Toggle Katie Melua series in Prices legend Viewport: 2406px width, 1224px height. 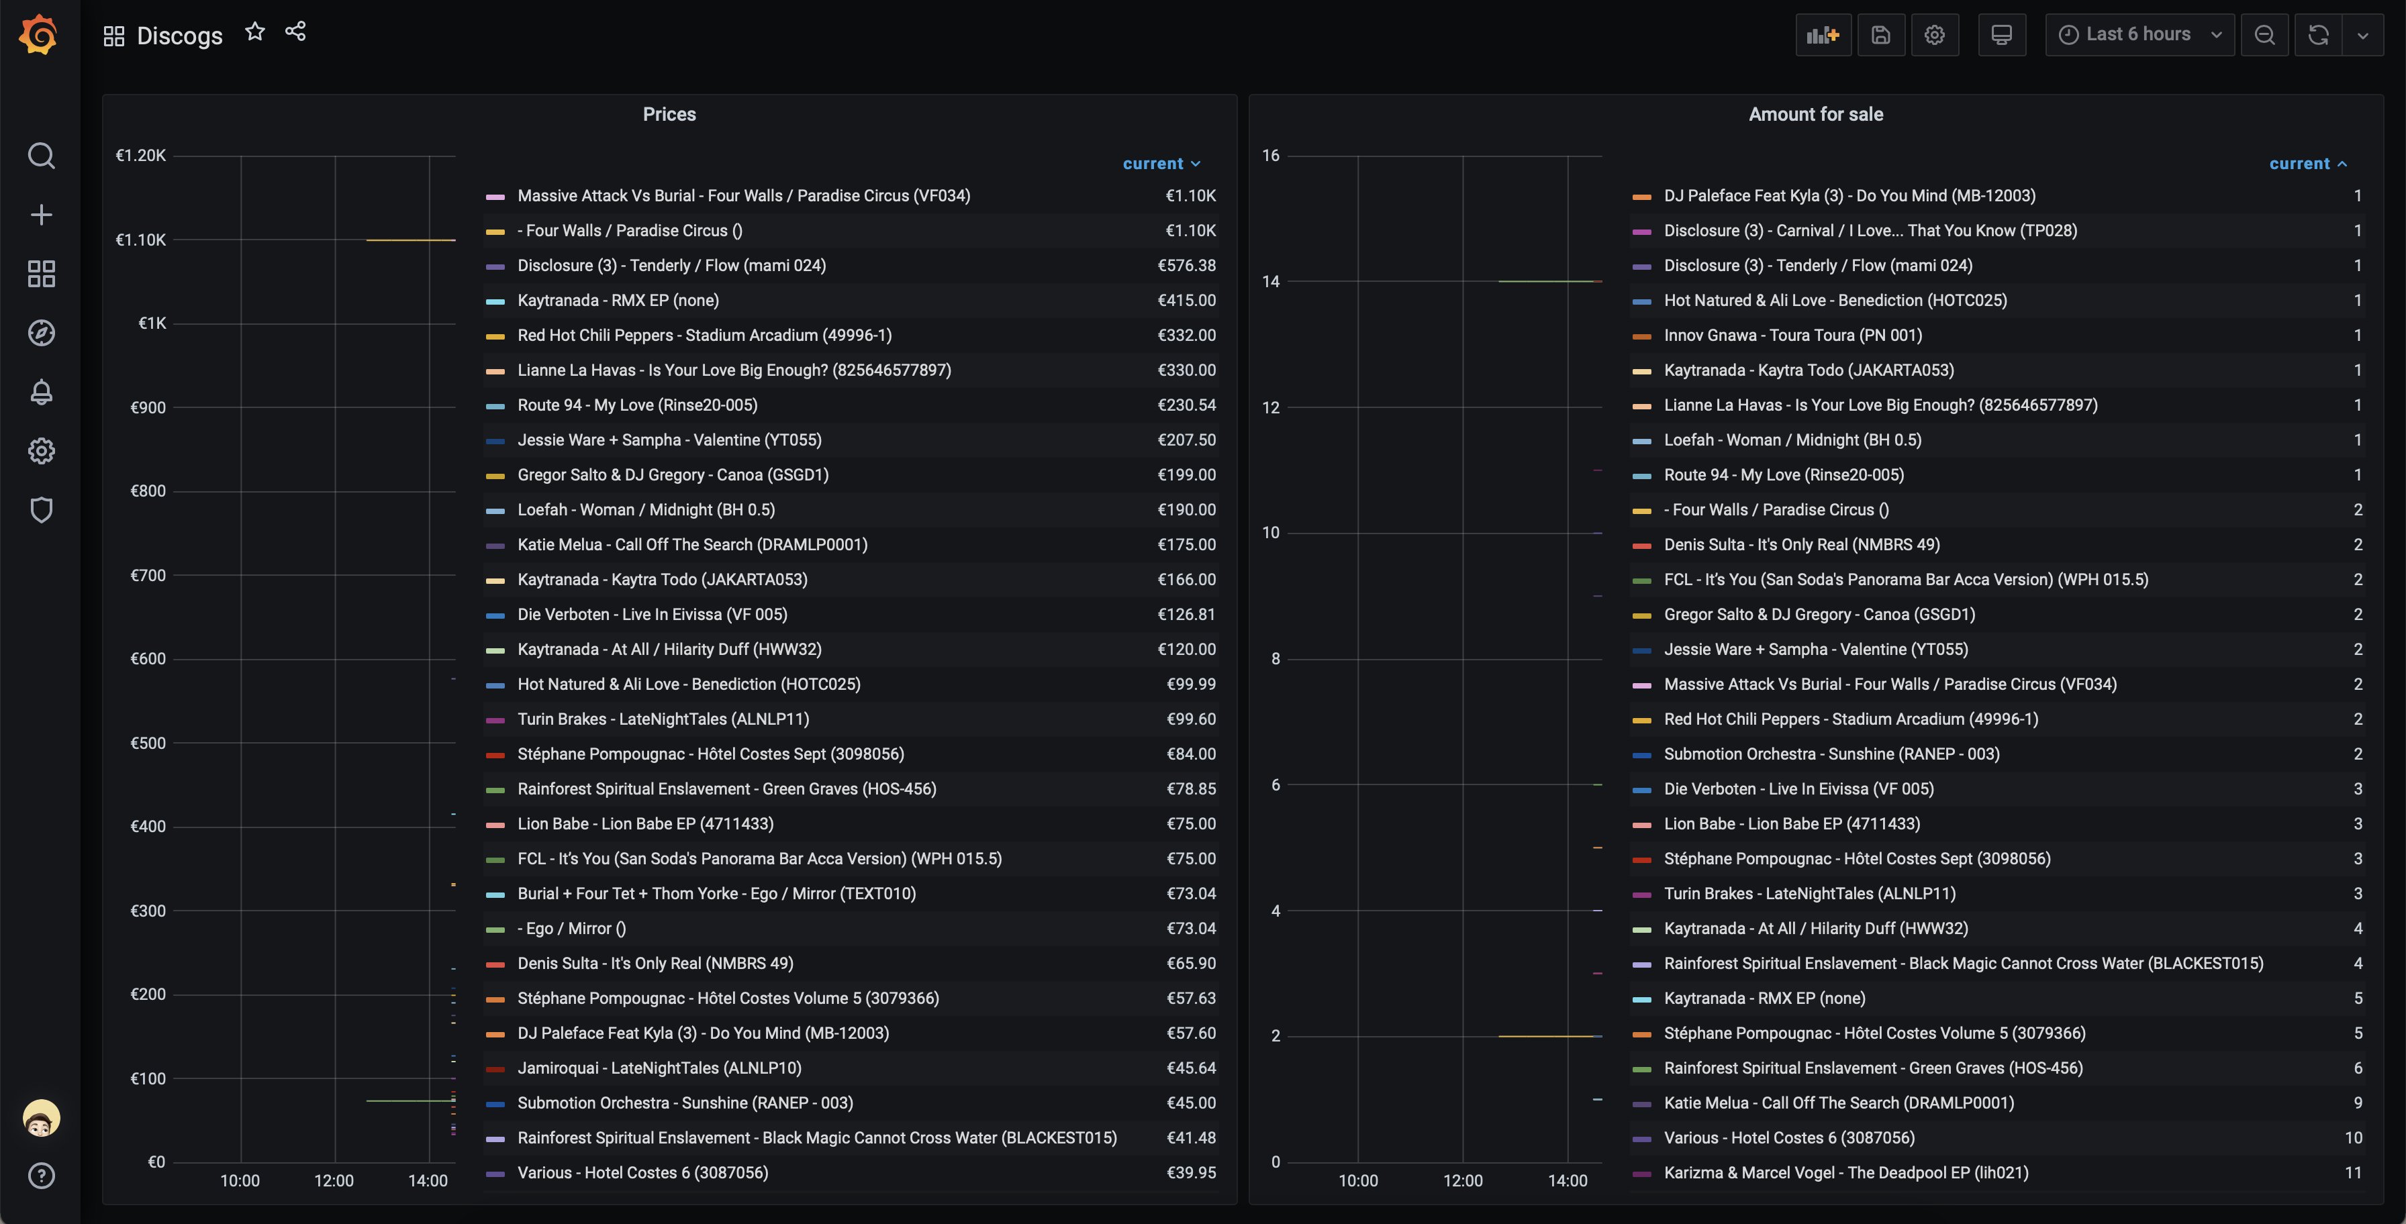[692, 544]
